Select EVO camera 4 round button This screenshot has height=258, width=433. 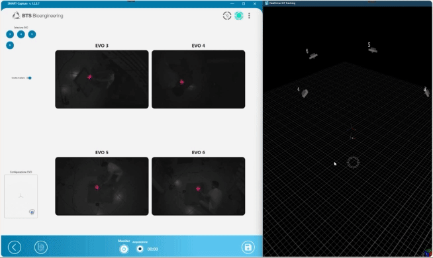pos(21,34)
